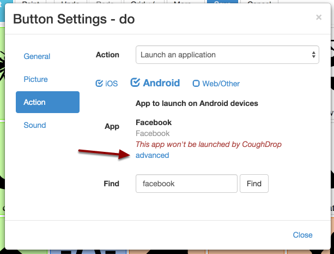Go to the Sound tab
The height and width of the screenshot is (254, 334).
[x=35, y=125]
